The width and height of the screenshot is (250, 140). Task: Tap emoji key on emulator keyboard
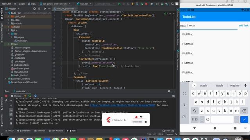pyautogui.click(x=207, y=119)
